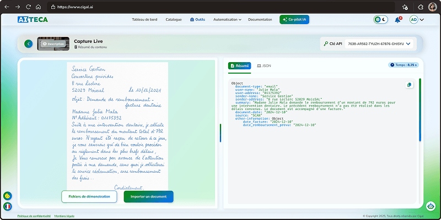Show Description on thumbnail

coord(53,44)
